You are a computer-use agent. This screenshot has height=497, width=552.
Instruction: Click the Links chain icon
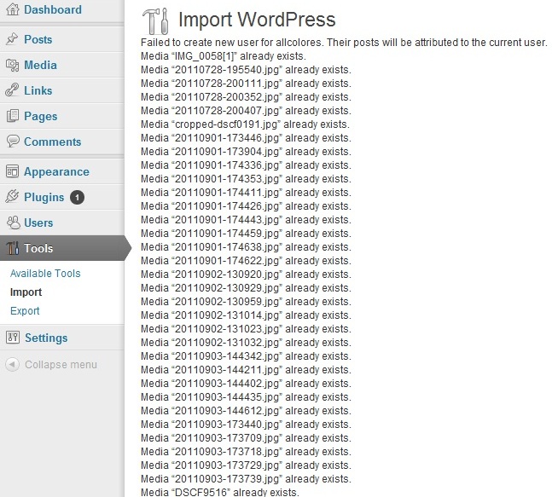pyautogui.click(x=12, y=90)
